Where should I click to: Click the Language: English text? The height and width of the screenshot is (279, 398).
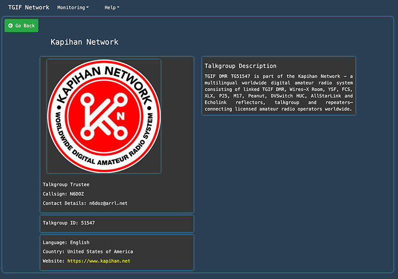click(x=66, y=243)
